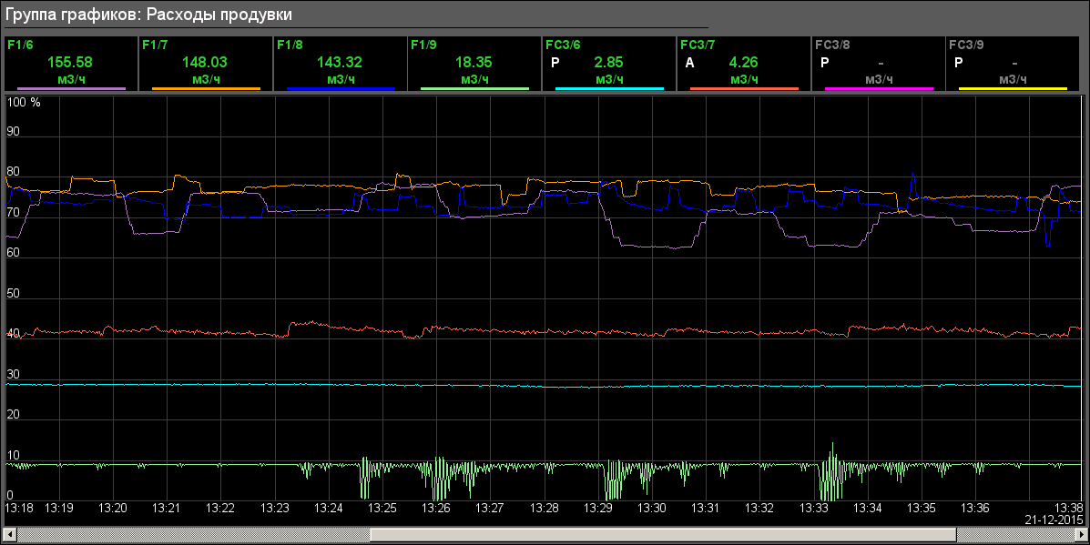Click the 13:21 time axis label
The width and height of the screenshot is (1090, 545).
pos(166,509)
